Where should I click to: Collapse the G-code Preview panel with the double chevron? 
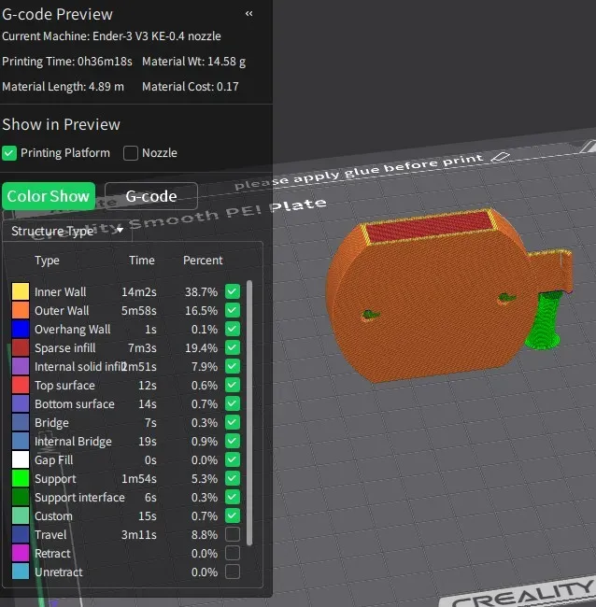pyautogui.click(x=249, y=14)
